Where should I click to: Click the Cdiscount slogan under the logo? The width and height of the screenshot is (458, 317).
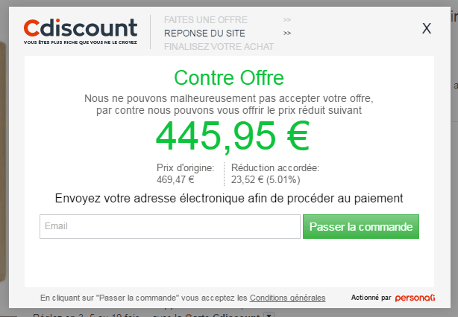point(81,42)
